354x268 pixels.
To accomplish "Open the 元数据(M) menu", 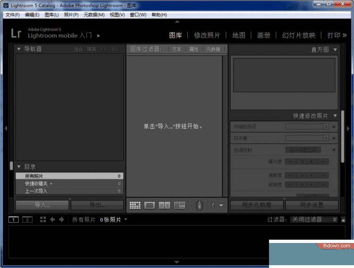I will [94, 15].
